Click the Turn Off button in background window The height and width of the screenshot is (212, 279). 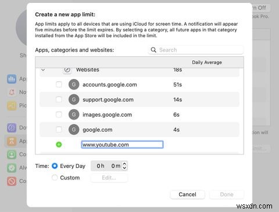tap(260, 8)
